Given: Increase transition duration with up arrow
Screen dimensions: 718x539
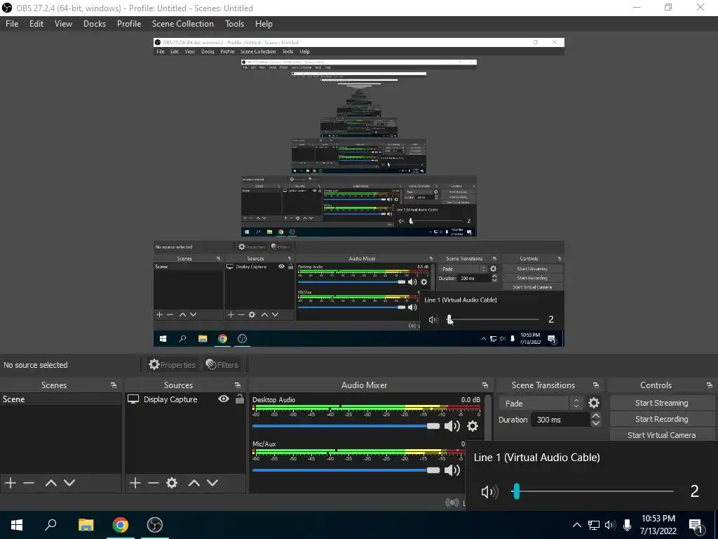Looking at the screenshot, I should pos(595,415).
